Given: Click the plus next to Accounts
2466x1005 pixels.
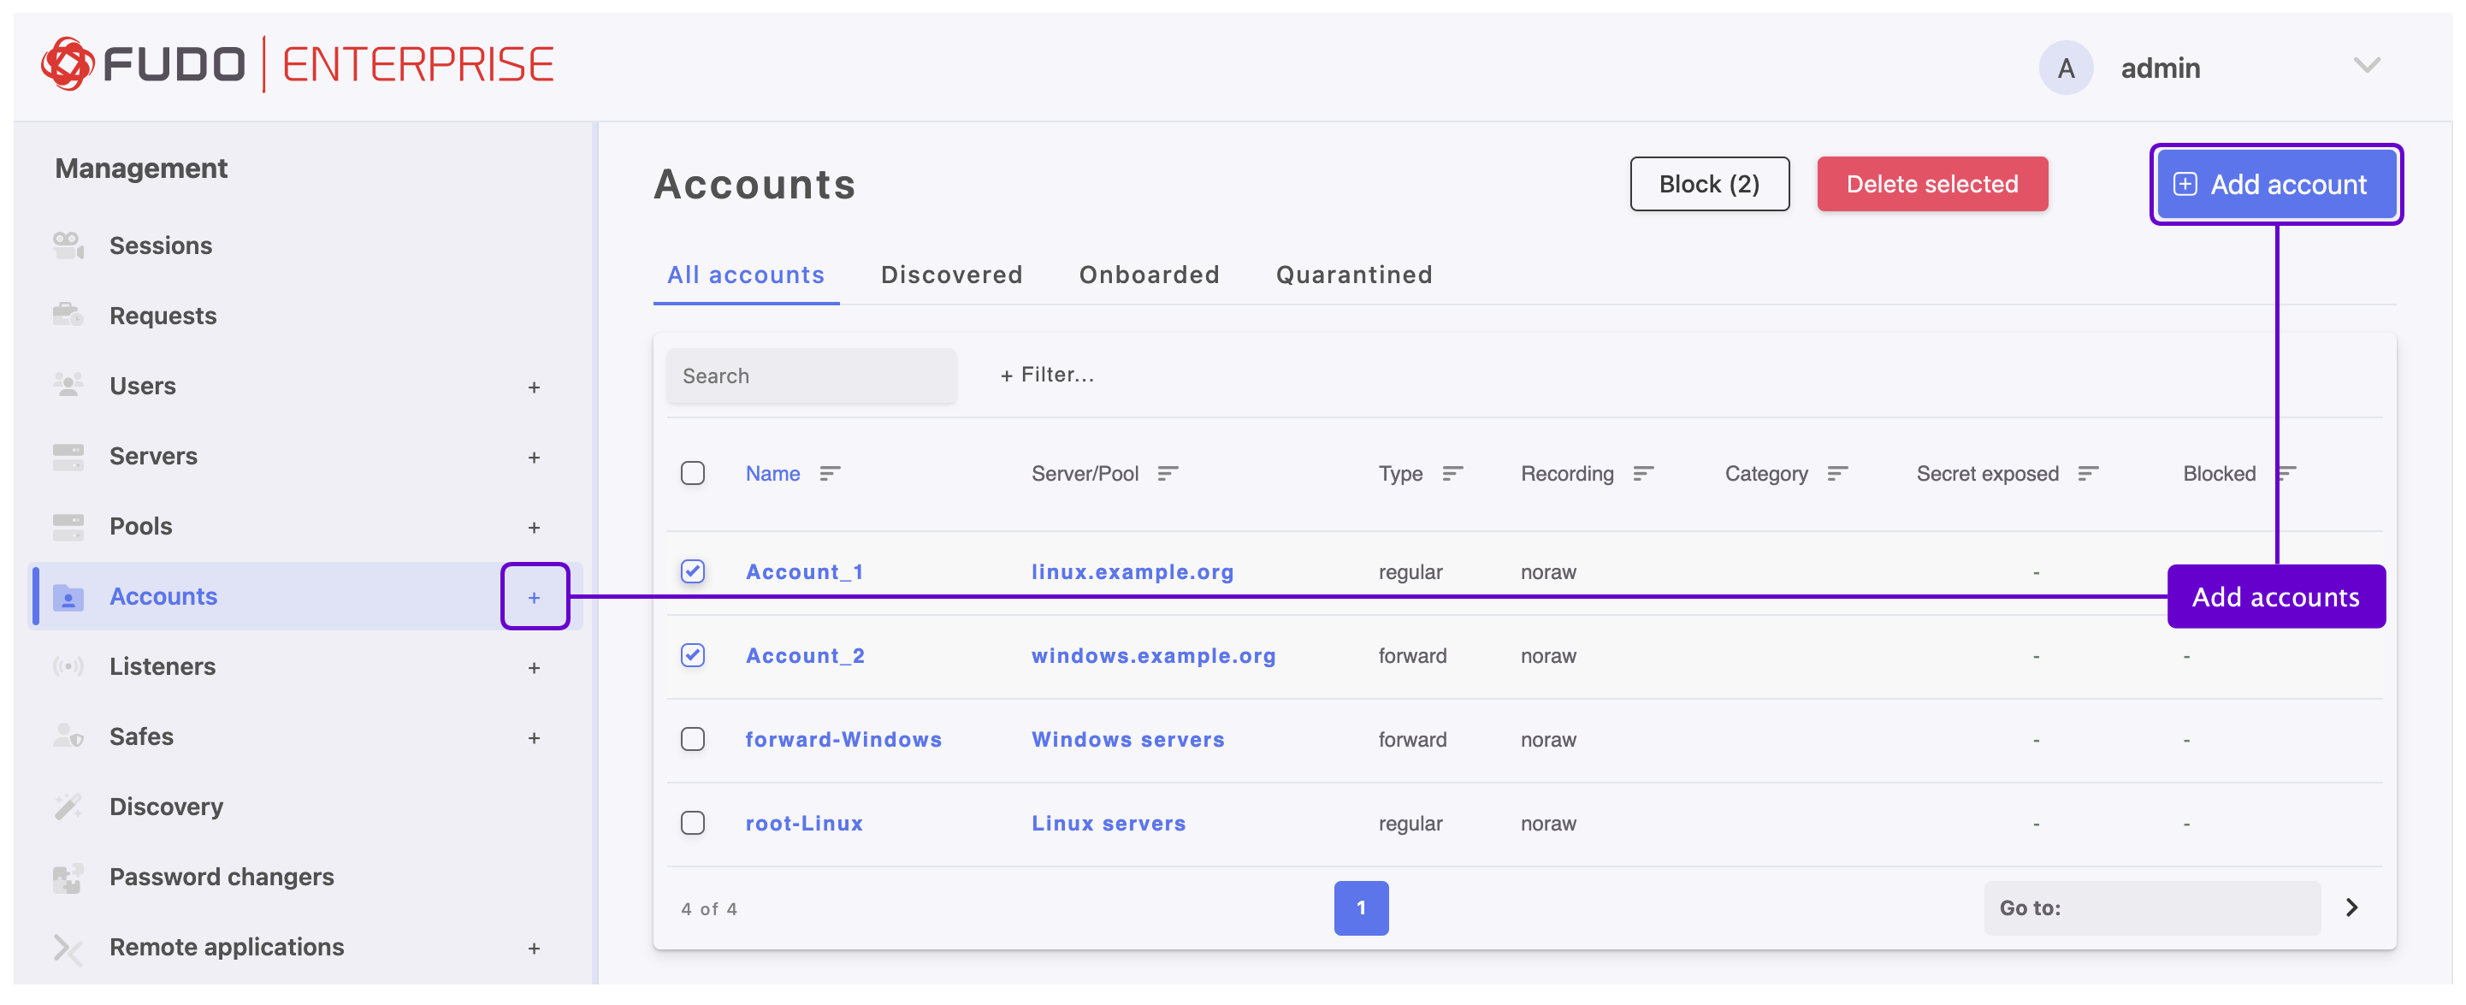Looking at the screenshot, I should [535, 595].
